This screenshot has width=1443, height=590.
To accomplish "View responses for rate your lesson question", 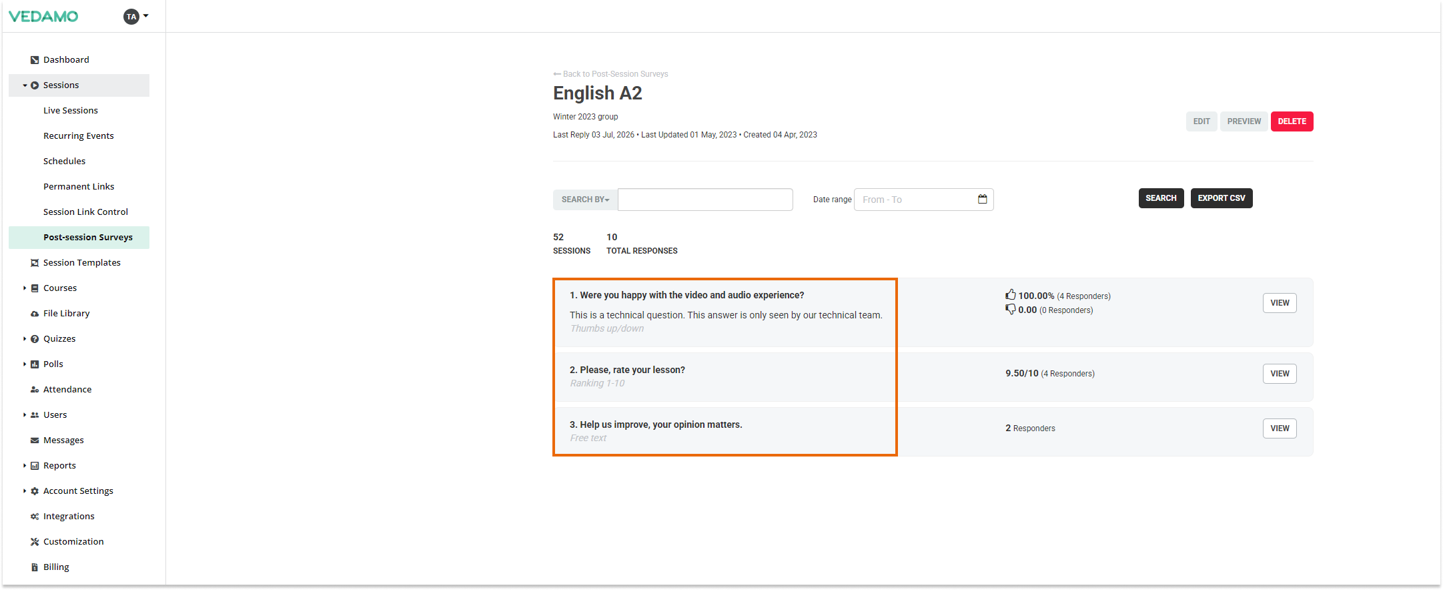I will point(1280,374).
